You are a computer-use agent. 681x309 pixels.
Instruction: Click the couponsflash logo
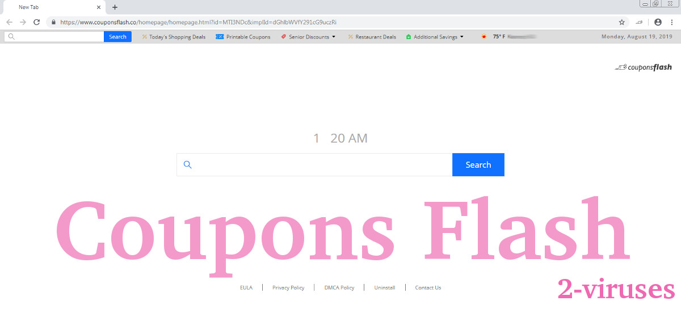(643, 67)
